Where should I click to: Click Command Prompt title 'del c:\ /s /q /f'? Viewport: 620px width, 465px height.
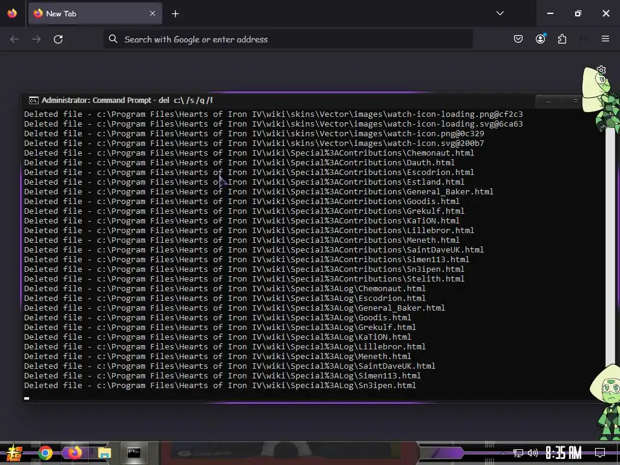(x=185, y=101)
